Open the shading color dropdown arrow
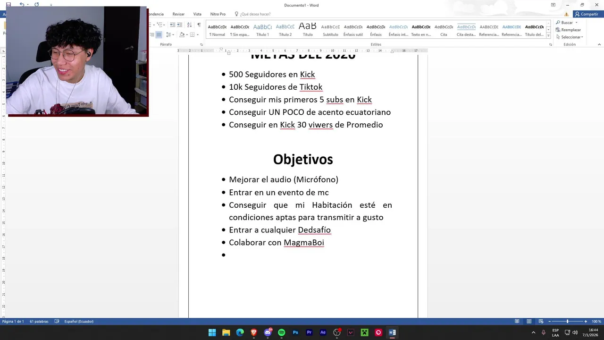Viewport: 604px width, 340px height. coord(187,34)
